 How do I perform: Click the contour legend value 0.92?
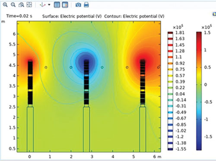click(x=180, y=63)
